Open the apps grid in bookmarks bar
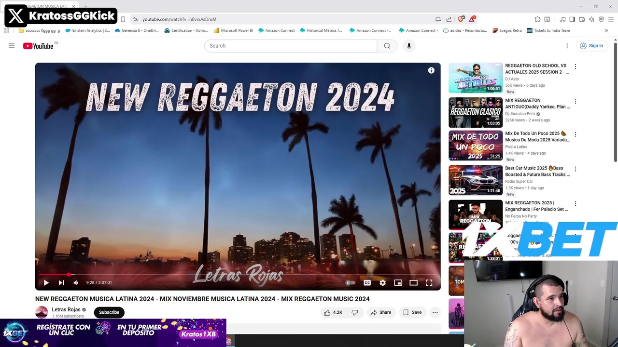 click(6, 30)
